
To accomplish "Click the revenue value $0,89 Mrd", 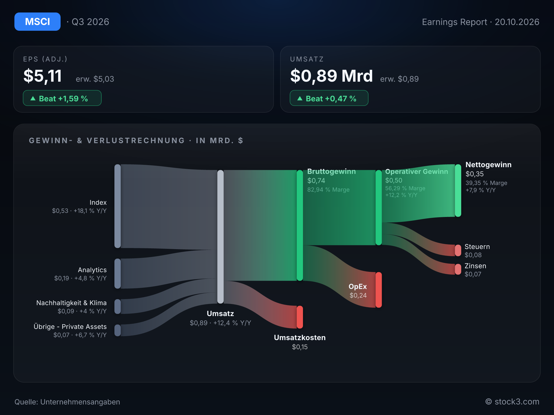I will 332,76.
